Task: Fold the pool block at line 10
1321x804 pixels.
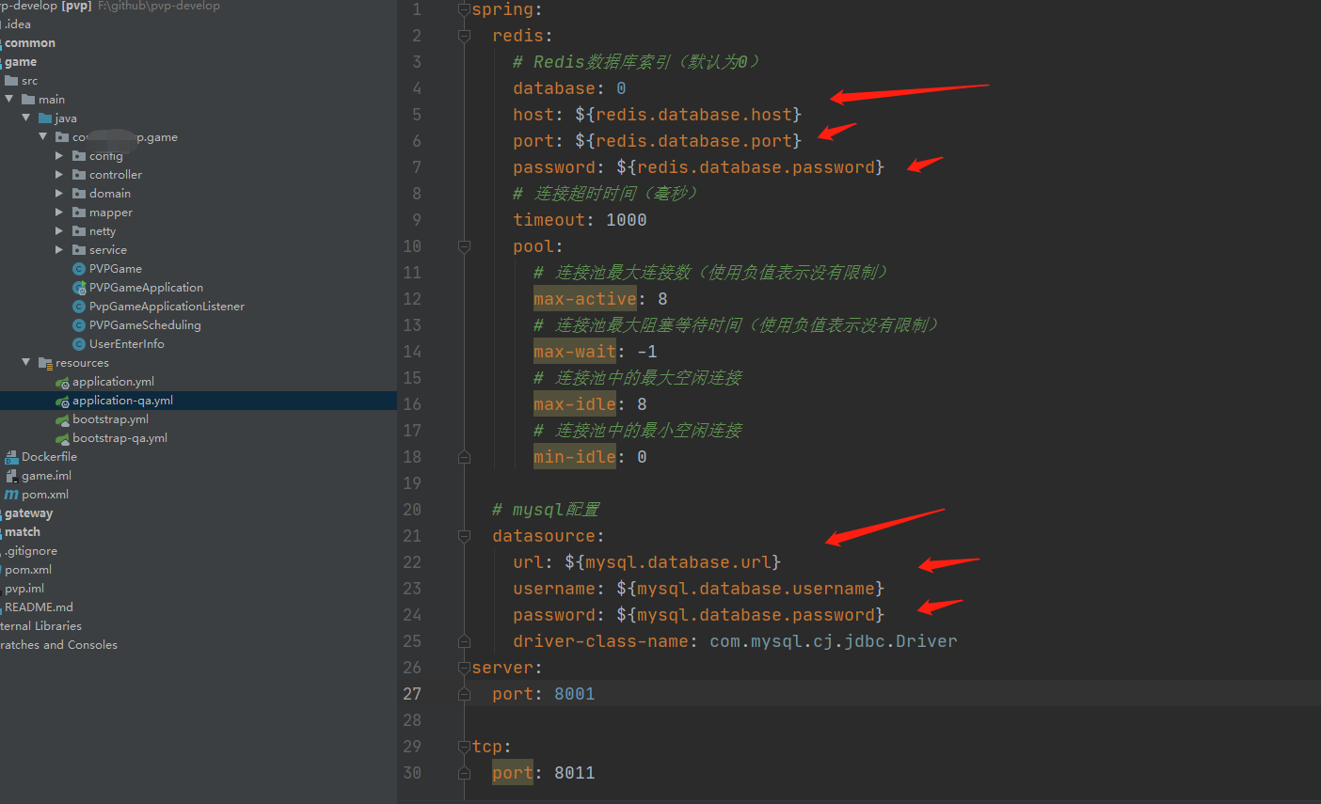Action: (x=464, y=246)
